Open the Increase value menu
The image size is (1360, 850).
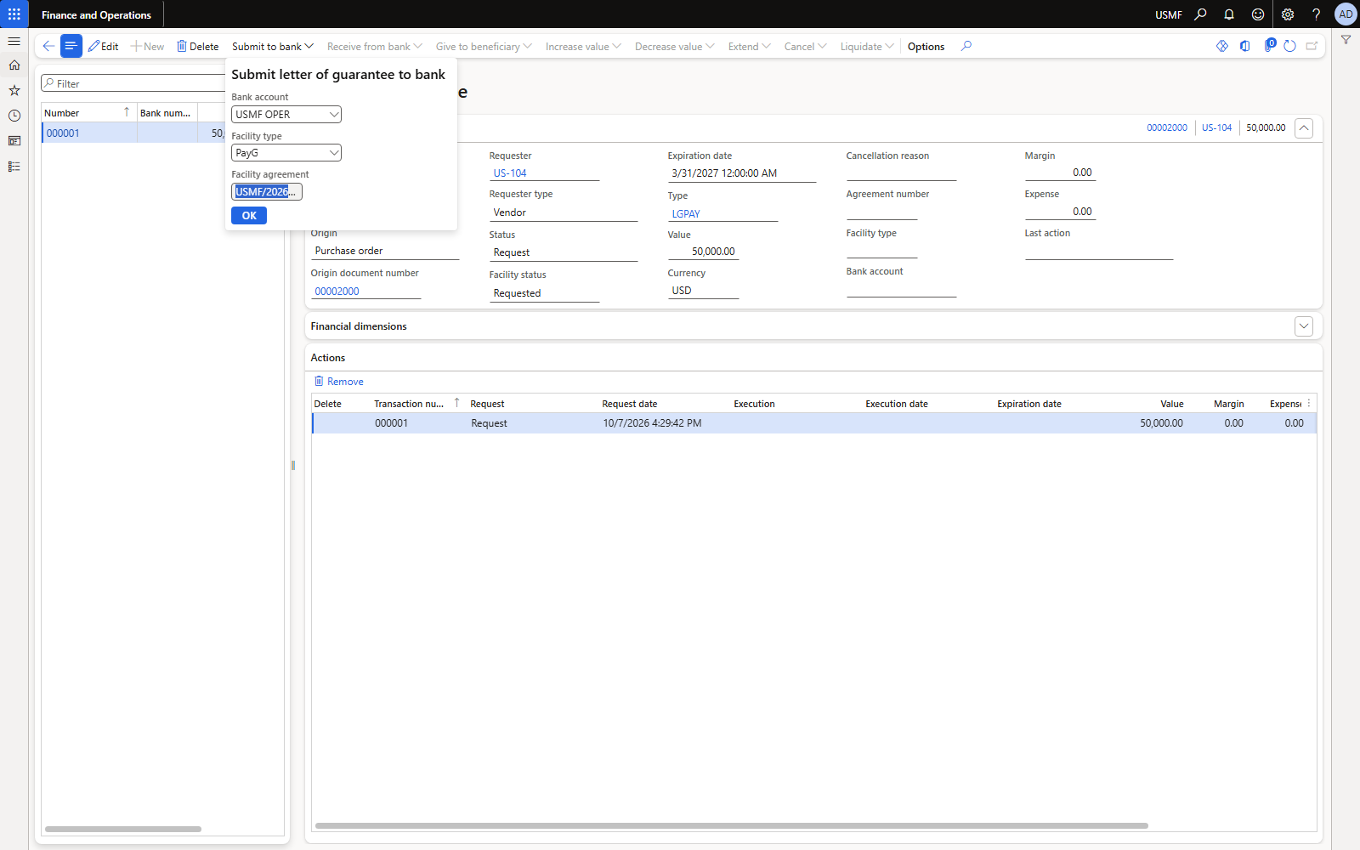point(583,46)
